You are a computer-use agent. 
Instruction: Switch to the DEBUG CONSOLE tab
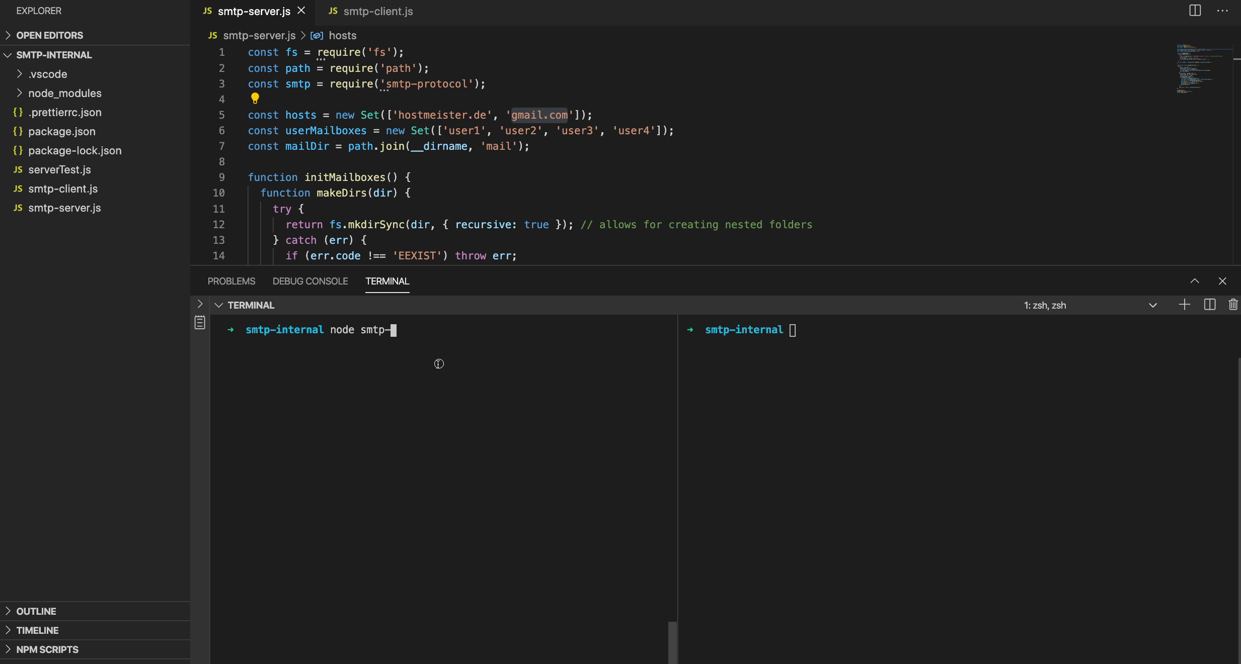(310, 281)
